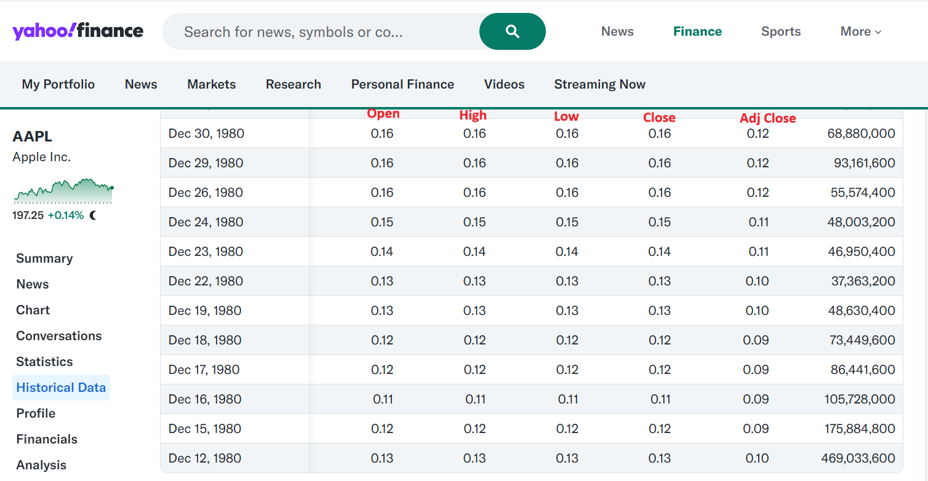928x481 pixels.
Task: Open the My Portfolio nav tab
Action: (x=58, y=84)
